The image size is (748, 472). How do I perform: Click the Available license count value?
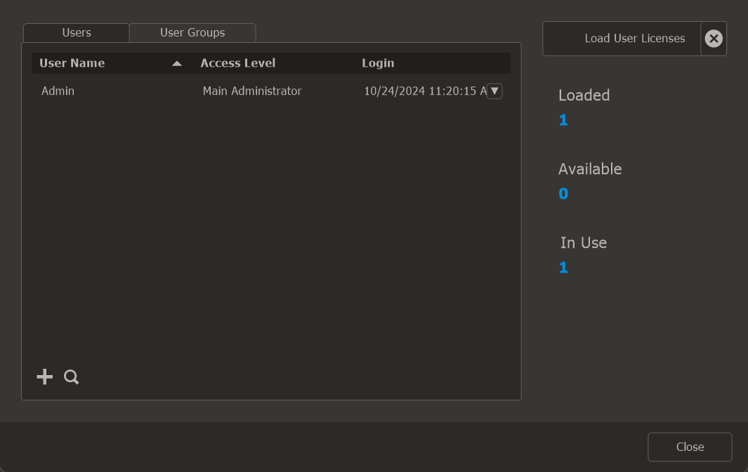[x=563, y=193]
